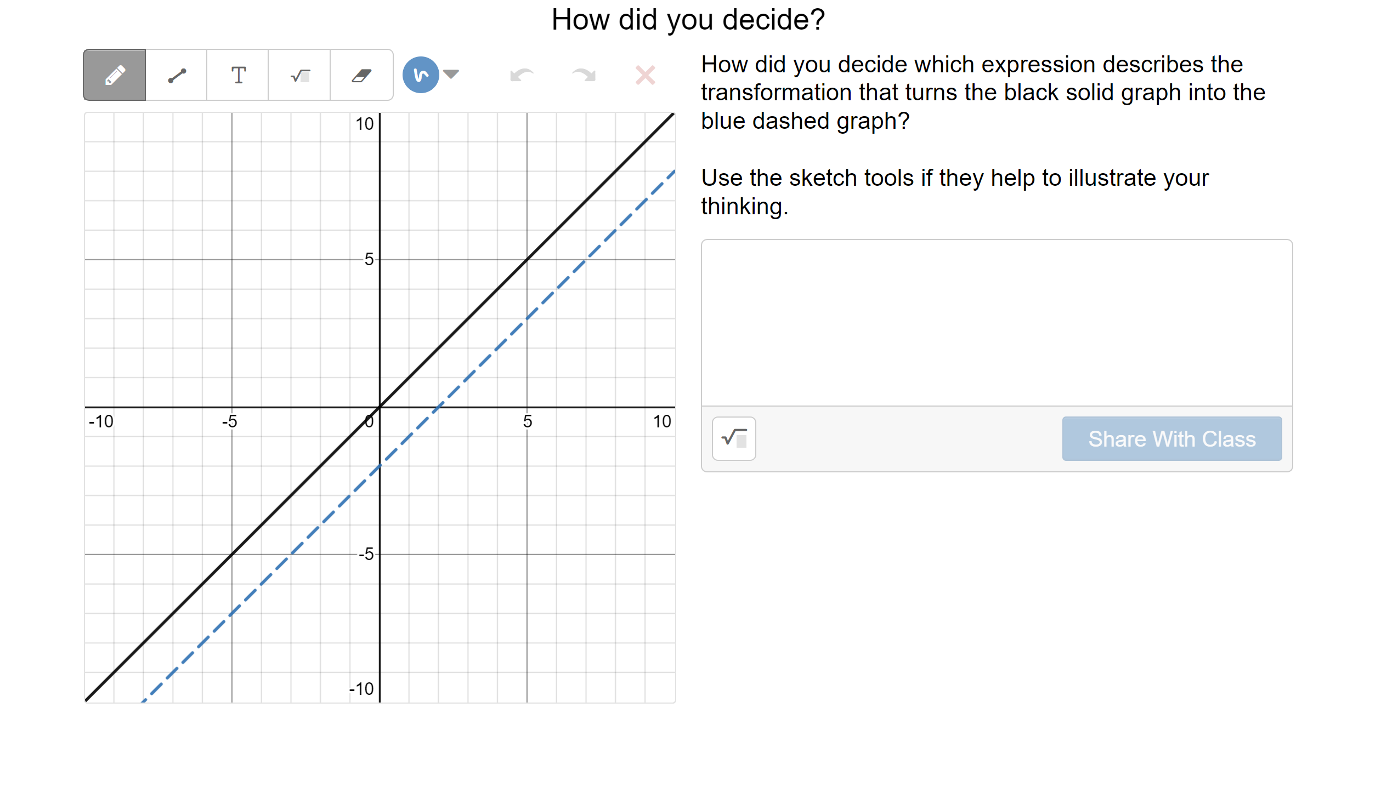
Task: Click the highlighted pencil tool button
Action: [114, 75]
